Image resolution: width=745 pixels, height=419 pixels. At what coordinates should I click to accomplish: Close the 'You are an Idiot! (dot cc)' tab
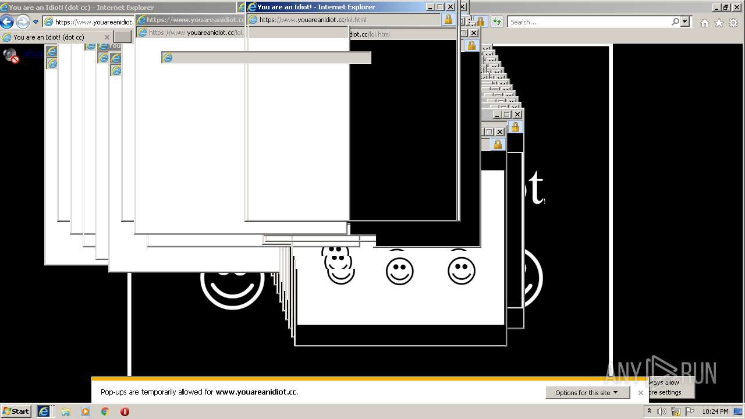click(107, 37)
